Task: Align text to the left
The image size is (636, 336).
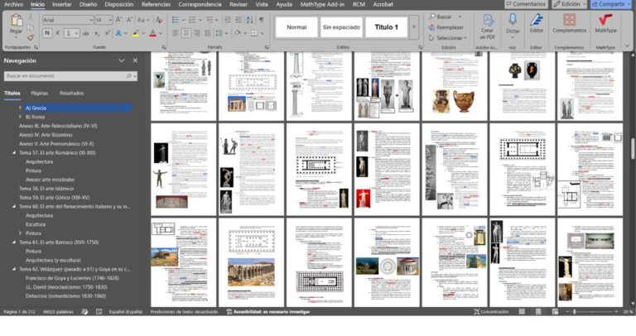Action: (176, 33)
